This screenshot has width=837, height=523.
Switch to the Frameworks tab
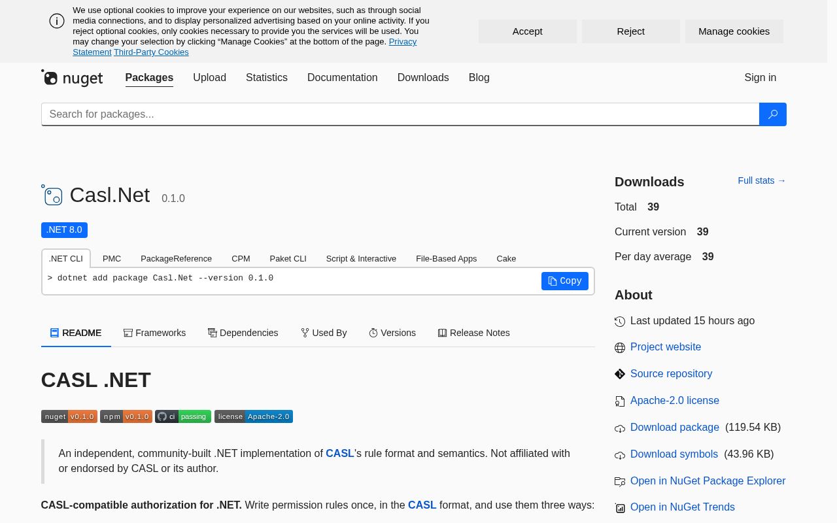pyautogui.click(x=154, y=333)
